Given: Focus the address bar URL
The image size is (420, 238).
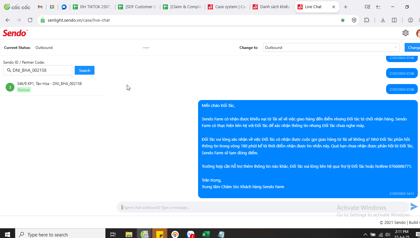Looking at the screenshot, I should (79, 20).
